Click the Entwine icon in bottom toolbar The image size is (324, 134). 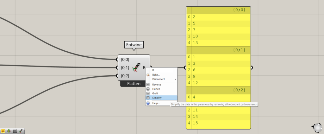pos(21,131)
